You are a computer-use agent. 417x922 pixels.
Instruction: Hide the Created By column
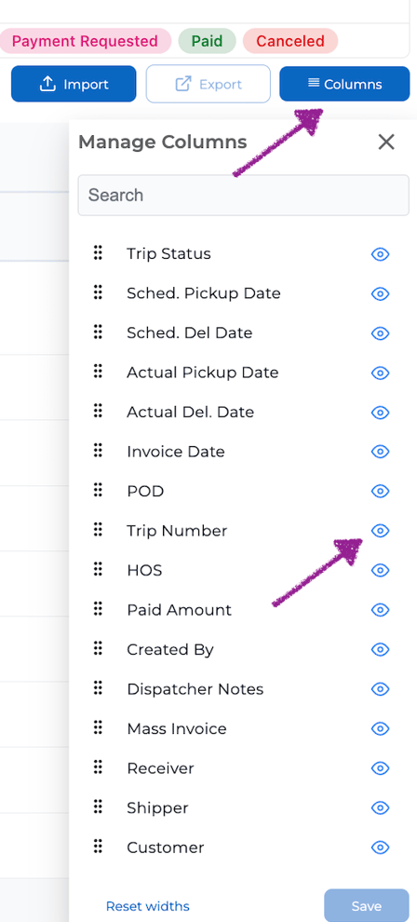click(x=381, y=650)
